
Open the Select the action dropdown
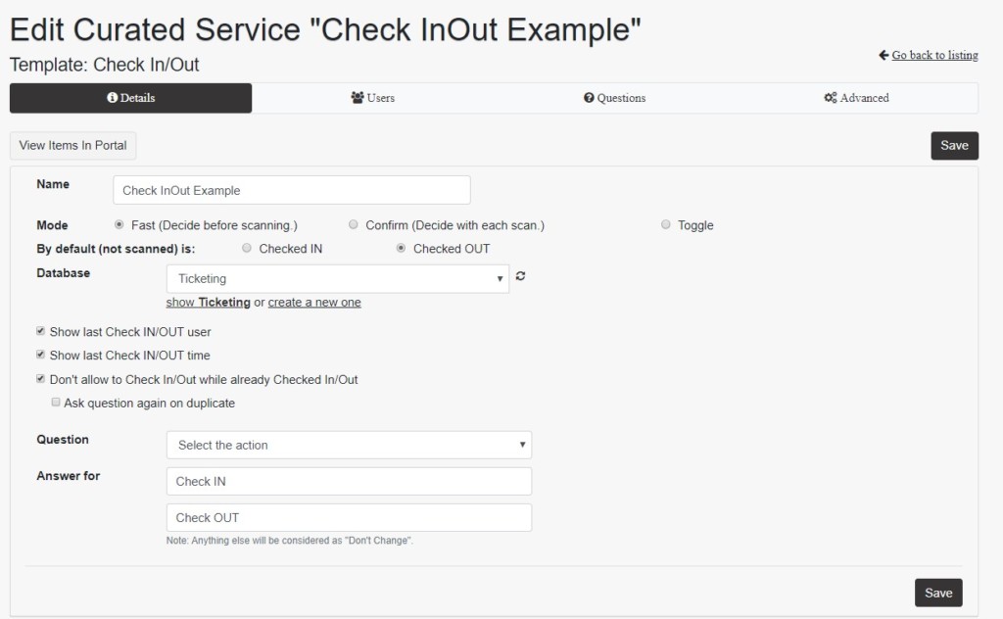point(349,445)
